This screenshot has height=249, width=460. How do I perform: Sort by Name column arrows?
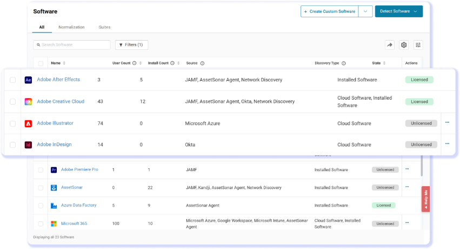(x=64, y=63)
